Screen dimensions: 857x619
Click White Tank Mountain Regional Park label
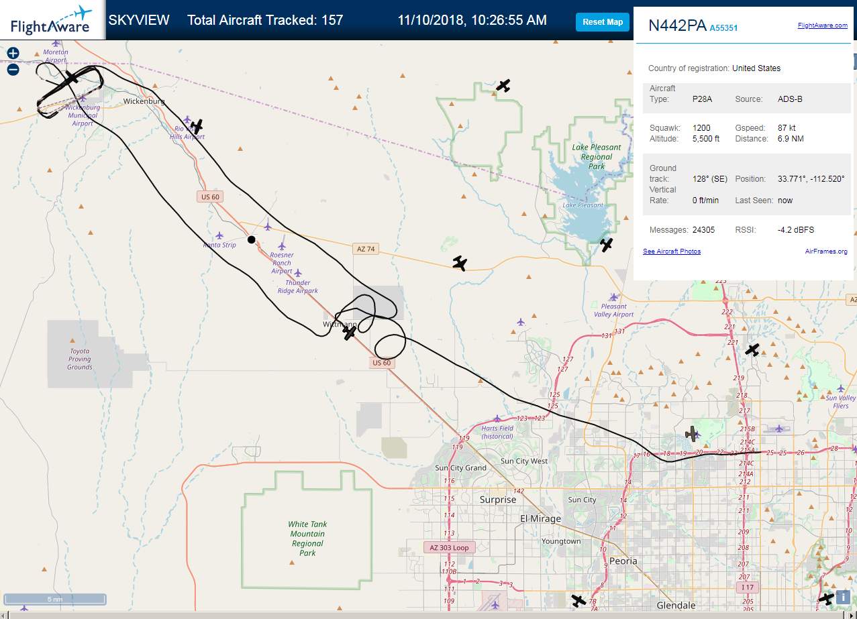(x=307, y=539)
